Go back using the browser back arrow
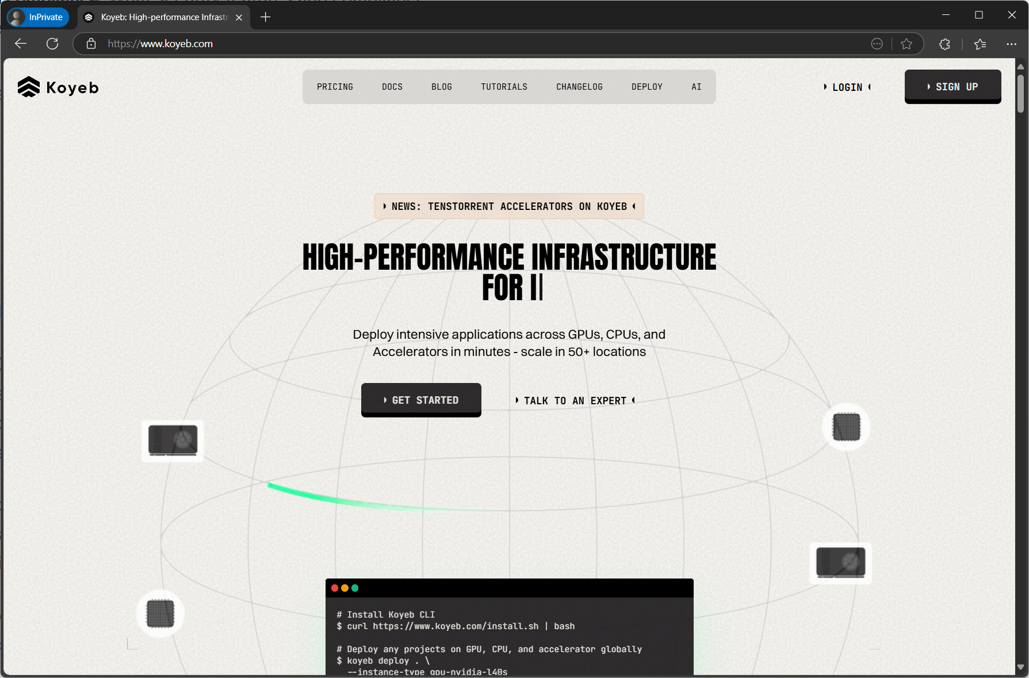The height and width of the screenshot is (678, 1029). click(21, 44)
